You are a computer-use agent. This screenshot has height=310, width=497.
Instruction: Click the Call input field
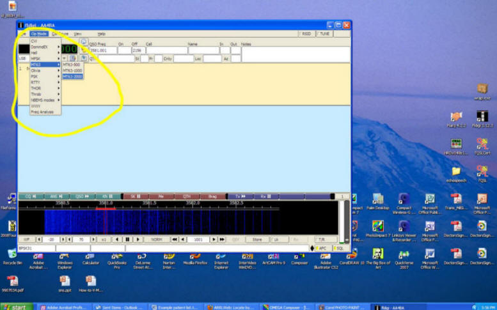(167, 50)
